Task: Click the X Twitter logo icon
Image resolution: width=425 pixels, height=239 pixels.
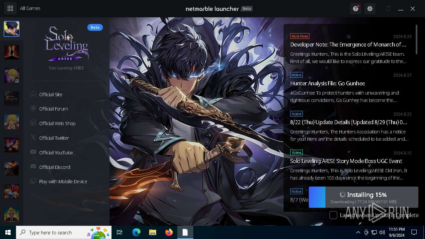Action: pos(33,137)
